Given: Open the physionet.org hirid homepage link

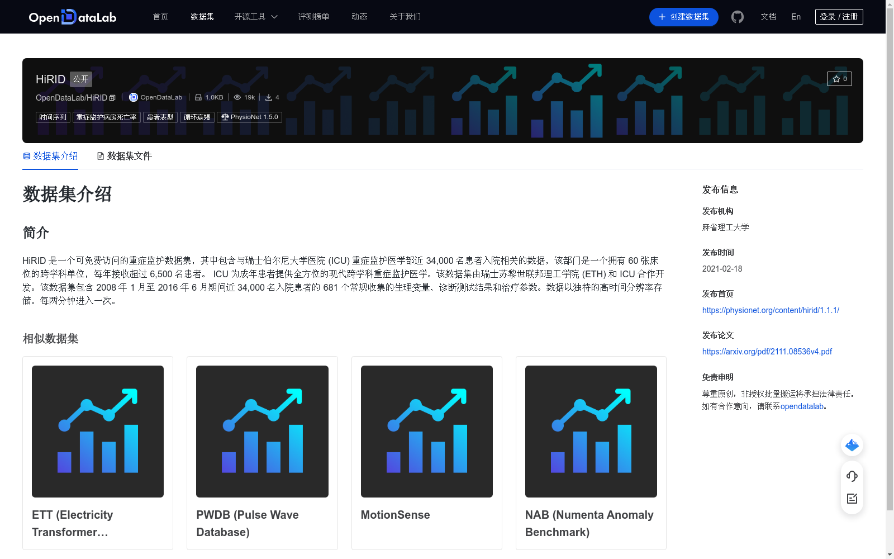Looking at the screenshot, I should pos(771,310).
